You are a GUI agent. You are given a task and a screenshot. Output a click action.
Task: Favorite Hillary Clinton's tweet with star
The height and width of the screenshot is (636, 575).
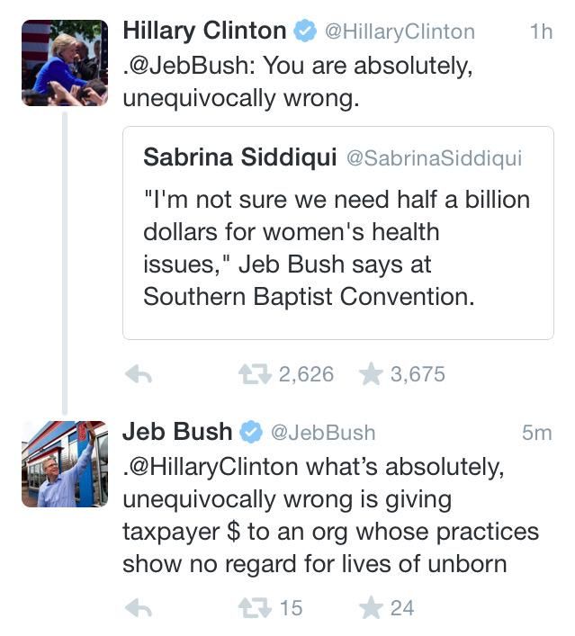pyautogui.click(x=371, y=374)
